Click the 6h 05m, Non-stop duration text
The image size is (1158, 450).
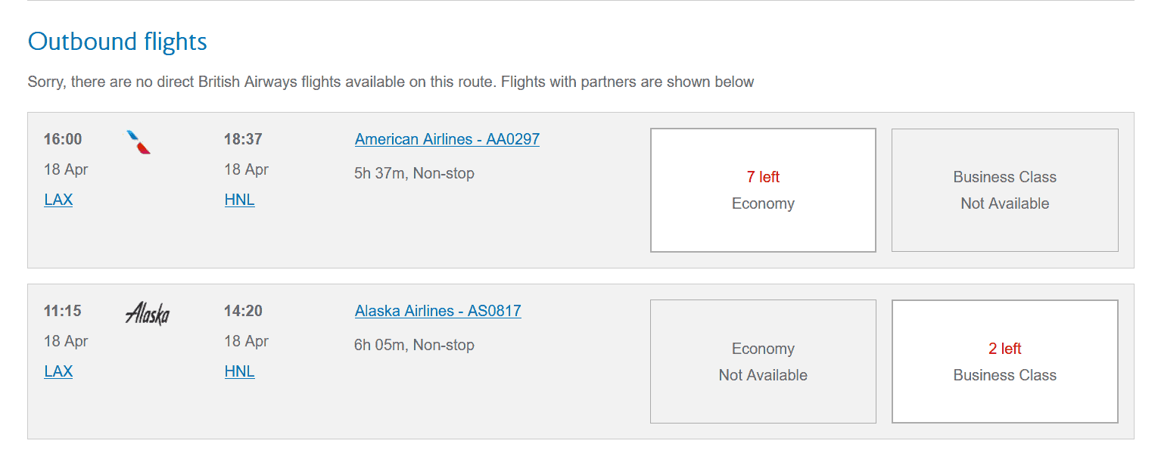pyautogui.click(x=414, y=345)
